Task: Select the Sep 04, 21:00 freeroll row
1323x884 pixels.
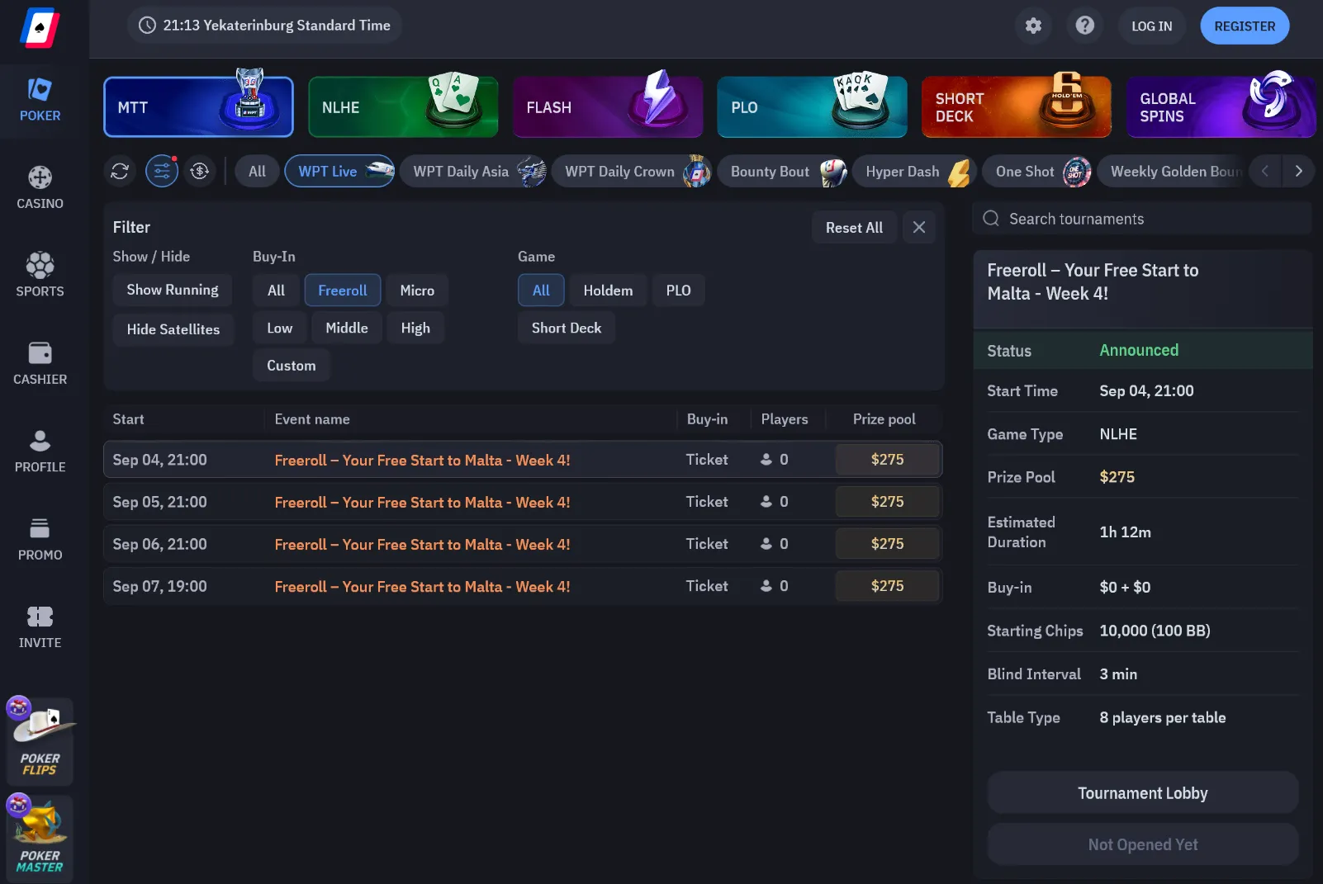Action: (x=523, y=460)
